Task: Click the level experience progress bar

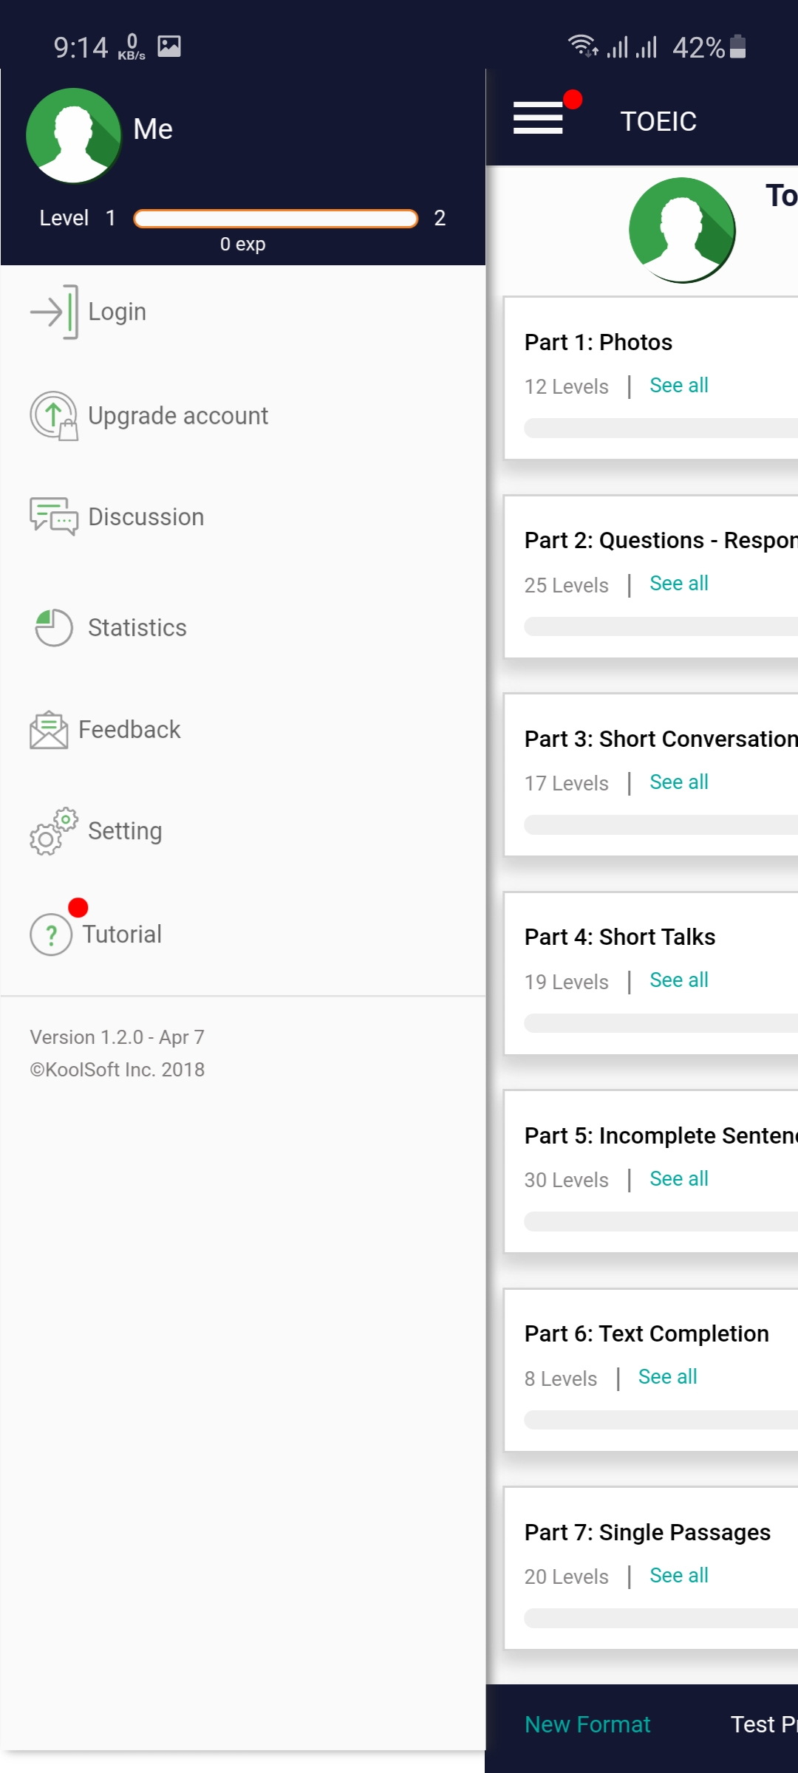Action: [x=276, y=219]
